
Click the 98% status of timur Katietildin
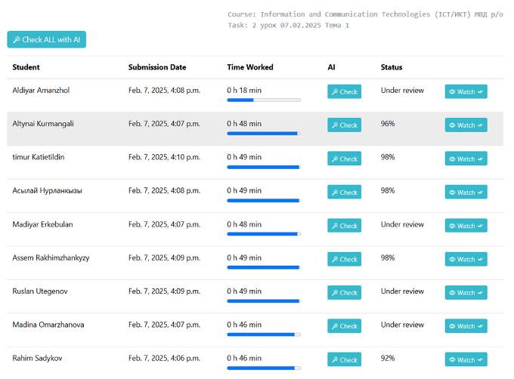pos(388,157)
